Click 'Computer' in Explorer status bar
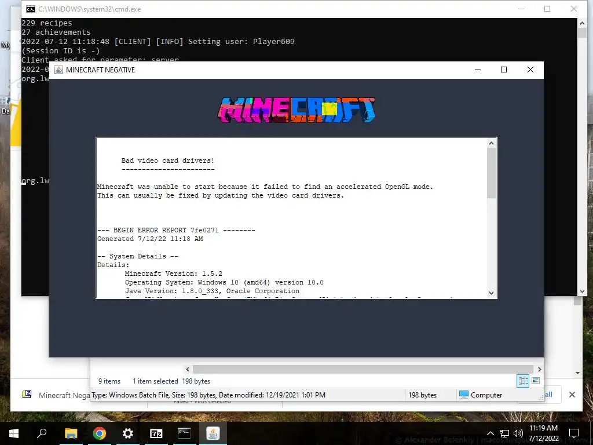The width and height of the screenshot is (593, 445). tap(480, 395)
